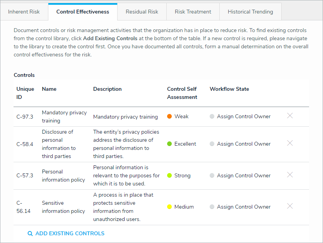Remove the Mandatory privacy training control
This screenshot has height=243, width=323.
pyautogui.click(x=290, y=116)
